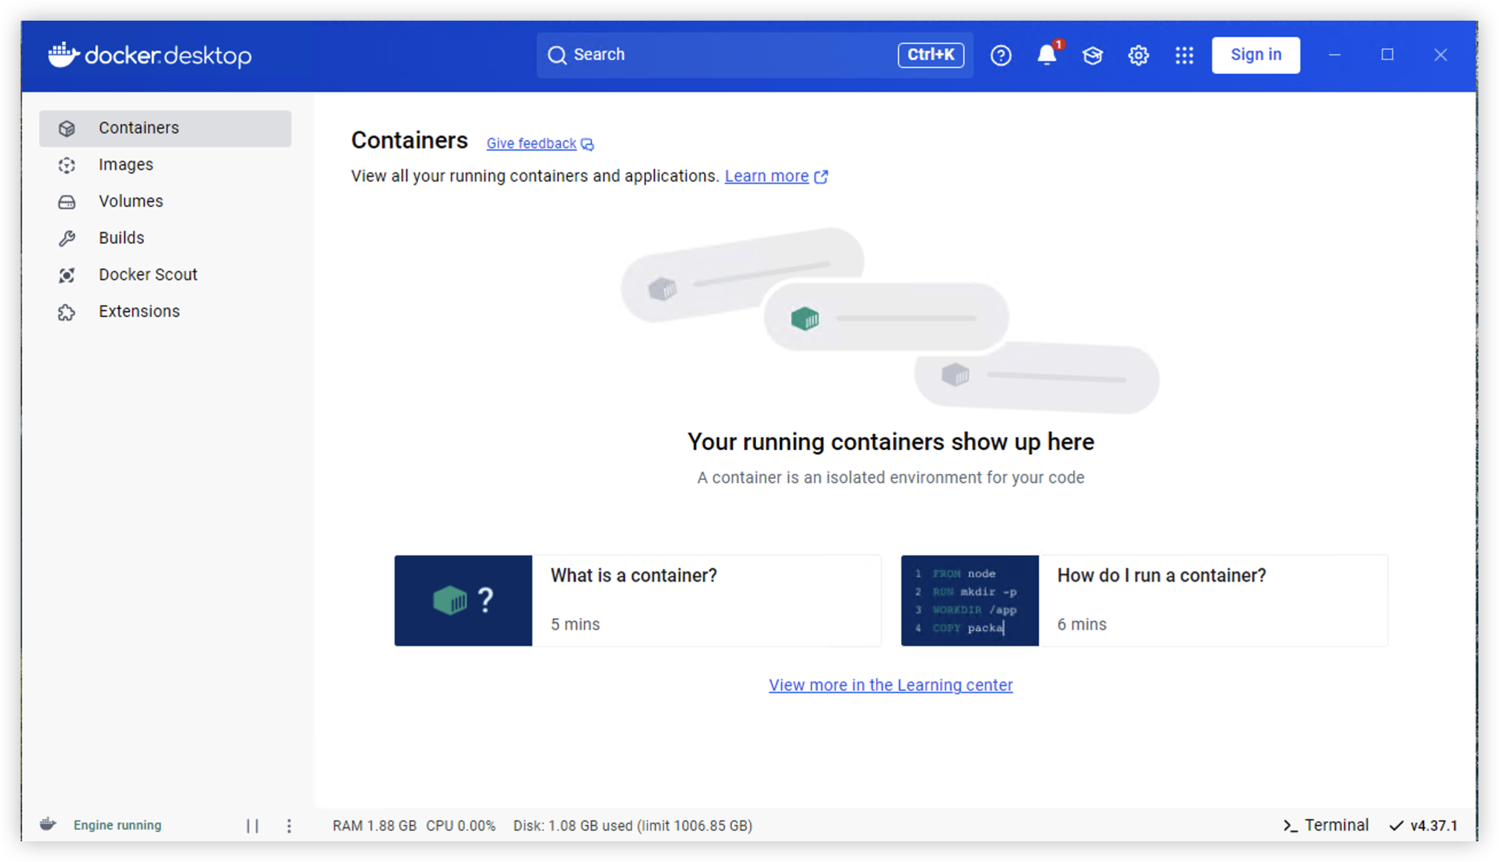Click the version checkmark icon
1499x862 pixels.
(1396, 825)
